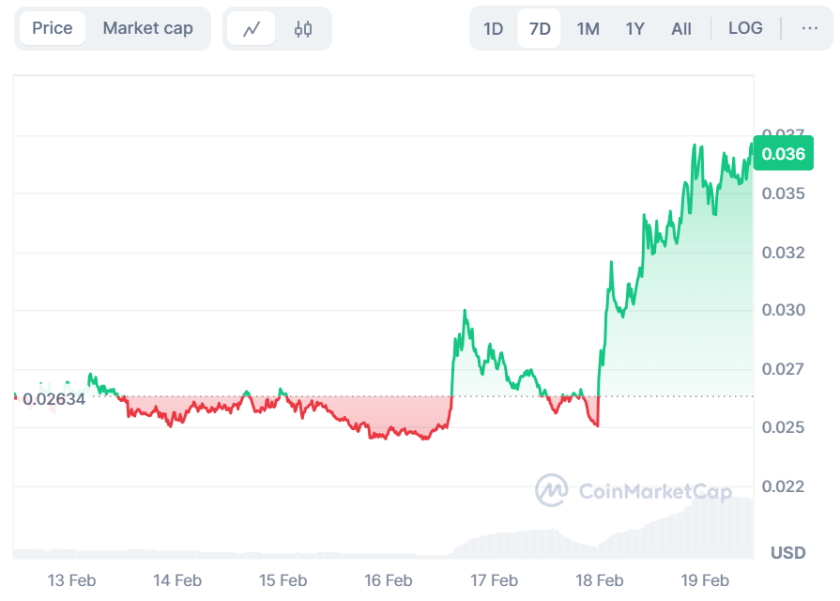
Task: Click the USD currency label
Action: coord(787,552)
